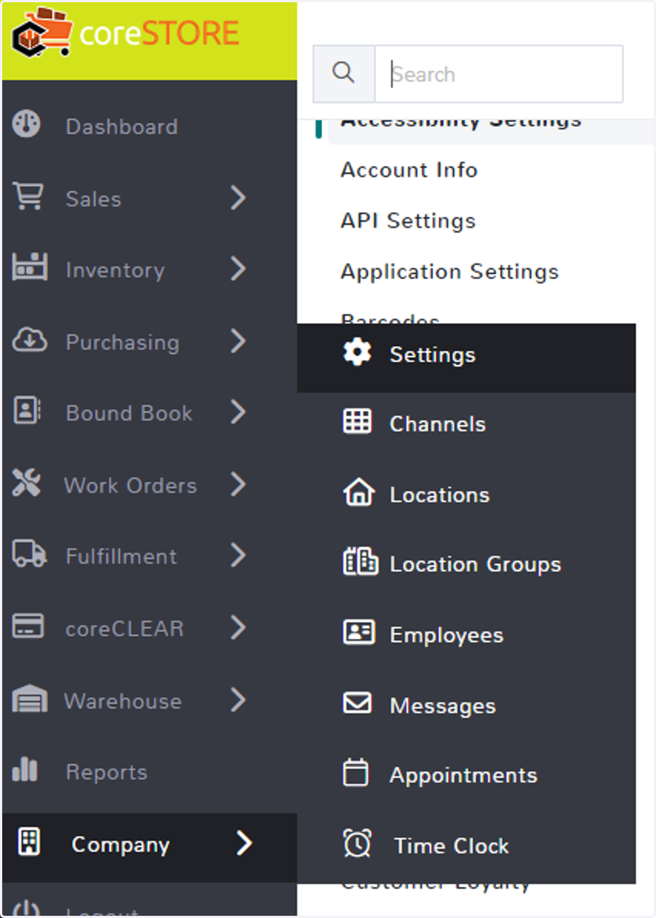Screen dimensions: 656x918
Task: Expand the coreCLEAR submenu chevron
Action: (x=238, y=628)
